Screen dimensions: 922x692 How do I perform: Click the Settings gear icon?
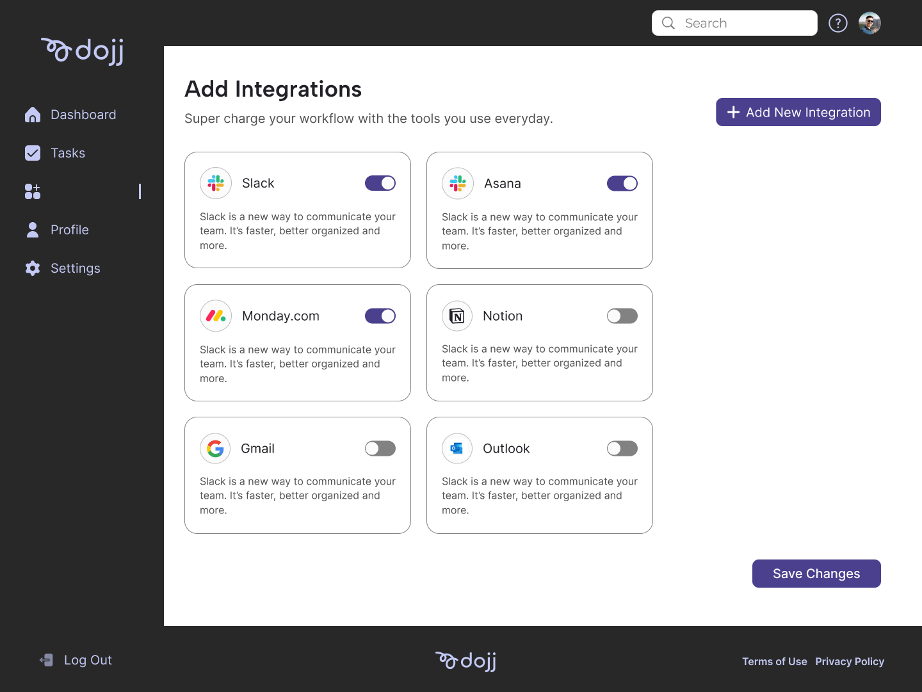33,268
